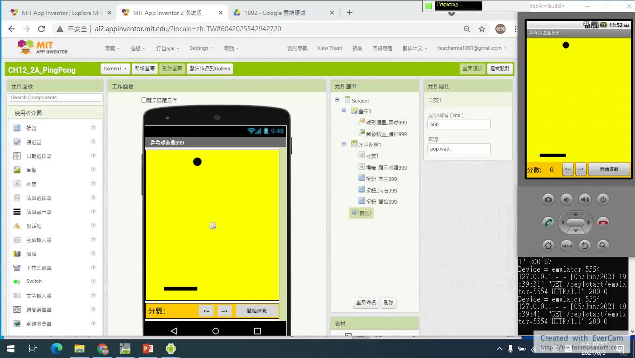Collapse the Screen1 tree node
This screenshot has width=635, height=358.
coord(337,100)
